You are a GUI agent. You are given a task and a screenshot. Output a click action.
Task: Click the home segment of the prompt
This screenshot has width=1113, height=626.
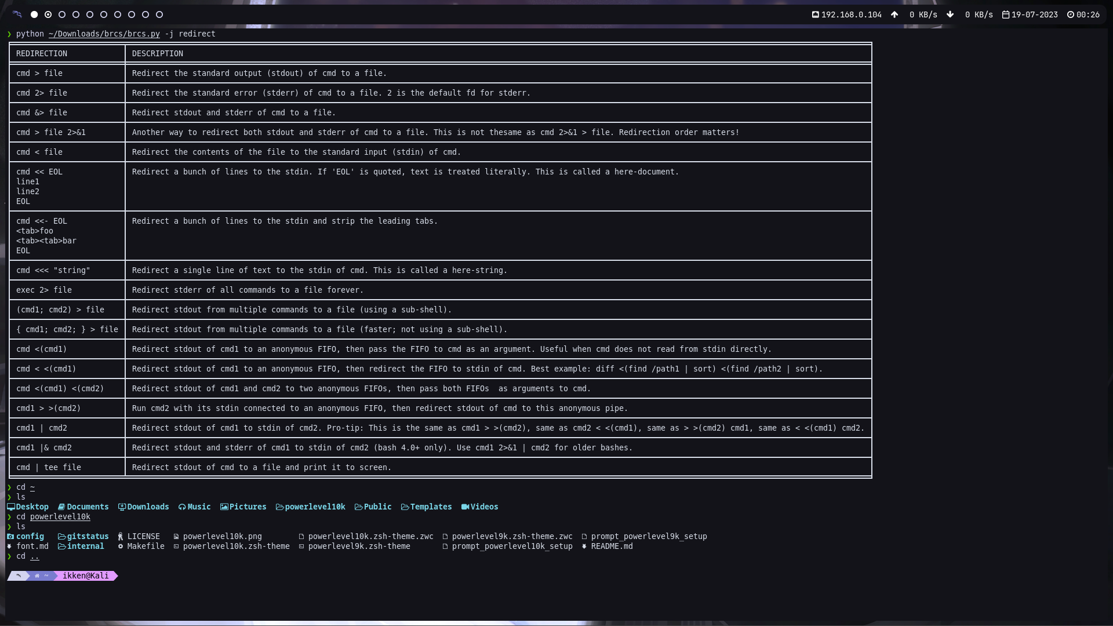coord(41,576)
